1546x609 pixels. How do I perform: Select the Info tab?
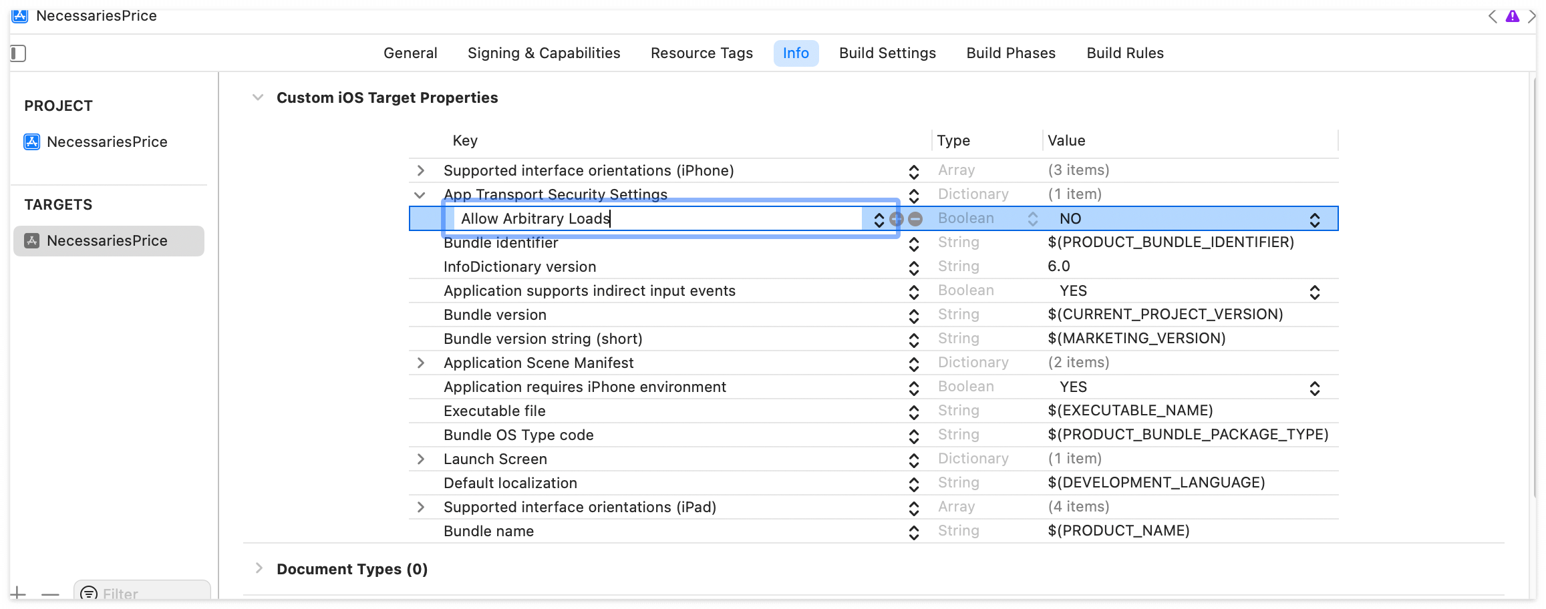point(796,53)
